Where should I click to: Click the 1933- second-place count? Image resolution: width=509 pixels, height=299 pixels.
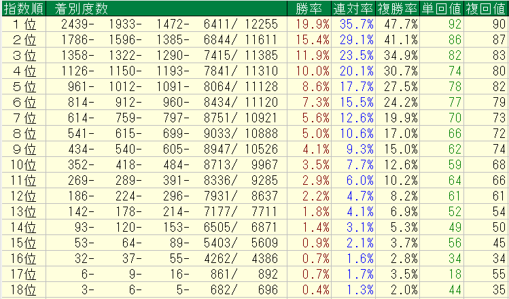125,24
